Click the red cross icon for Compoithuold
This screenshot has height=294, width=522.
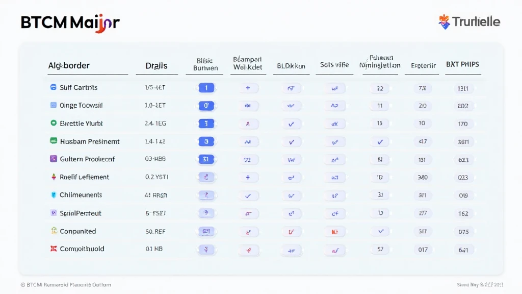[x=53, y=249]
